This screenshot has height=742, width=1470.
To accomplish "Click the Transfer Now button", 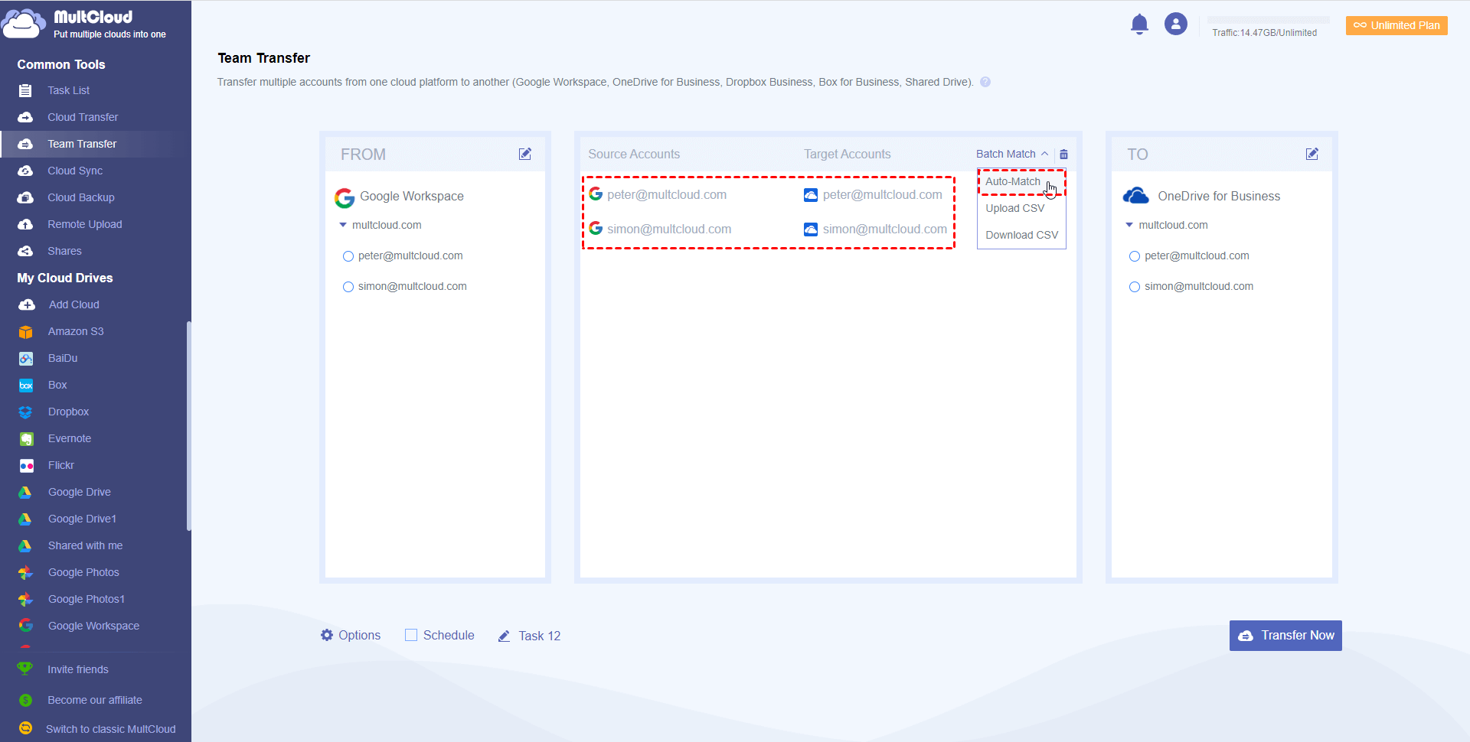I will pos(1285,636).
